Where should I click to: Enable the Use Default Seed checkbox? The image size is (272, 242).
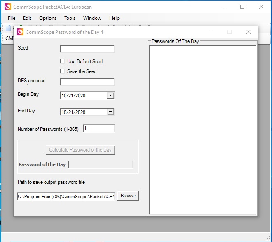[62, 61]
